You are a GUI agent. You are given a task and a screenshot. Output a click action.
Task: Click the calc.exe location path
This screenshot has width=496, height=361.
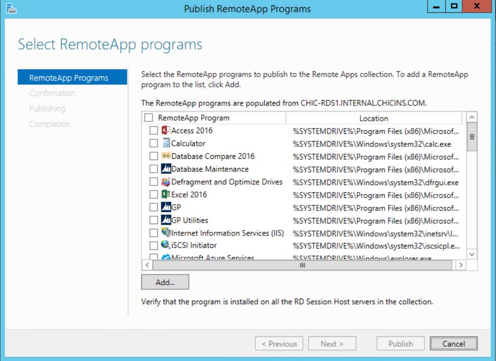click(372, 144)
